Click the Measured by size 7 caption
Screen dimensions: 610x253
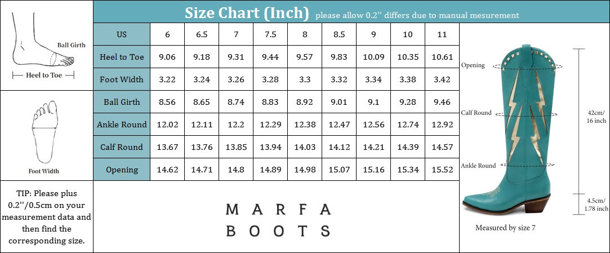505,228
